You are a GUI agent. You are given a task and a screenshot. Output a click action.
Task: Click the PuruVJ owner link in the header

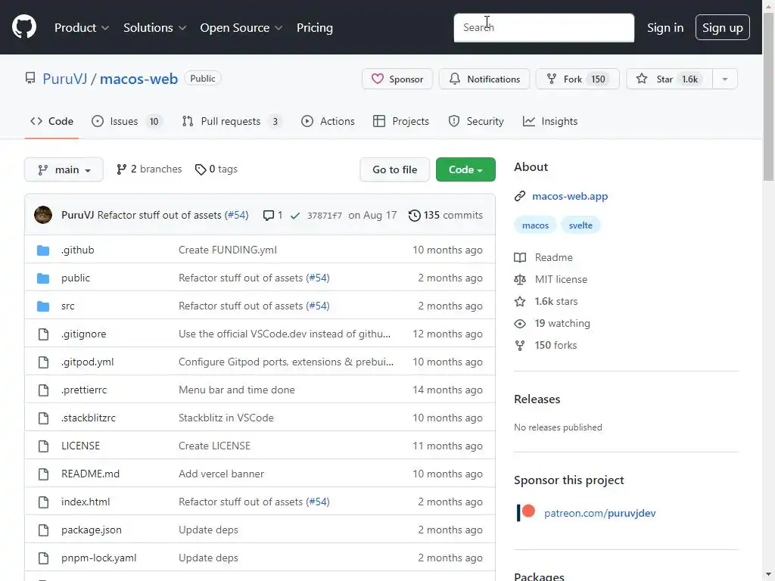(65, 79)
